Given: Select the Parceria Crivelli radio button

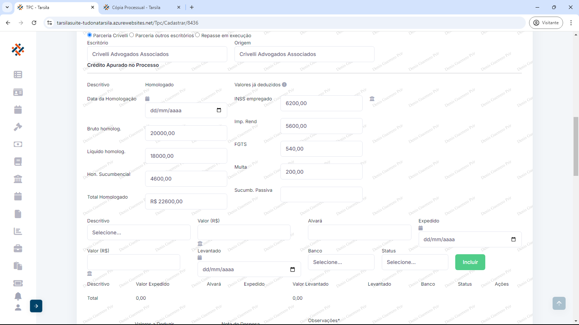Looking at the screenshot, I should (90, 35).
